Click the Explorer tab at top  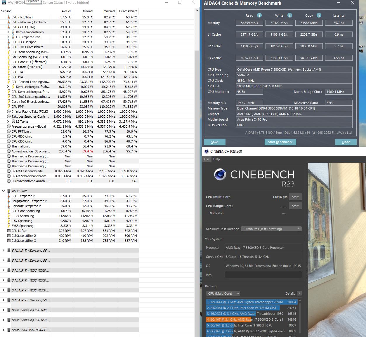pyautogui.click(x=32, y=1)
